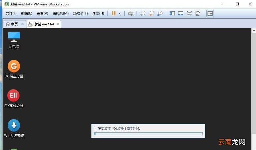Open the 文件(F) menu

11,13
